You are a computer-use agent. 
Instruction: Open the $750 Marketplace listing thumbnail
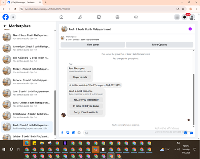(x=62, y=38)
